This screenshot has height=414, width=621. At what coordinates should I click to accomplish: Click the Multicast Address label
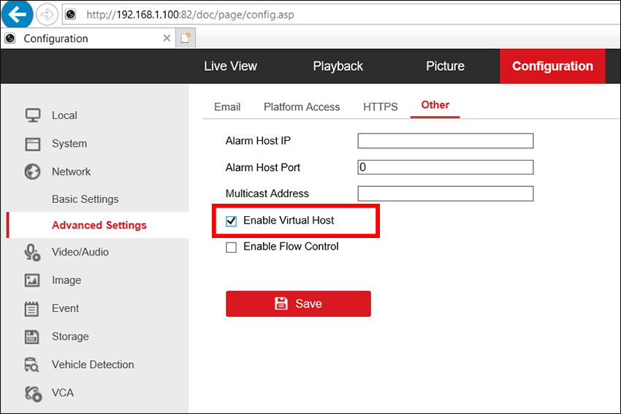267,193
